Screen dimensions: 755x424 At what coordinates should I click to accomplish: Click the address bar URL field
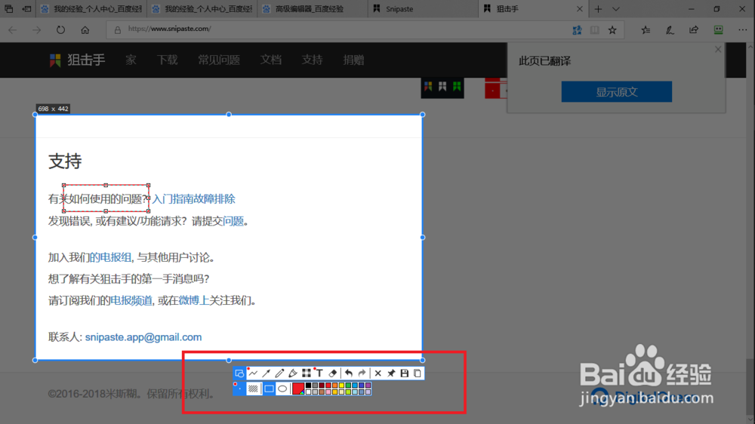click(337, 29)
